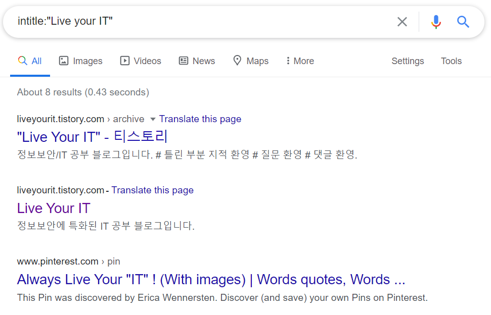This screenshot has height=315, width=491.
Task: Open the All results tab
Action: click(x=30, y=61)
